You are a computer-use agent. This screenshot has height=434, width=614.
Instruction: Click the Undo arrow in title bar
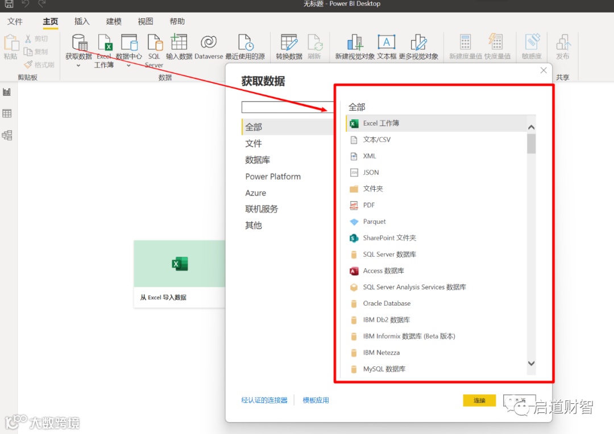tap(26, 4)
